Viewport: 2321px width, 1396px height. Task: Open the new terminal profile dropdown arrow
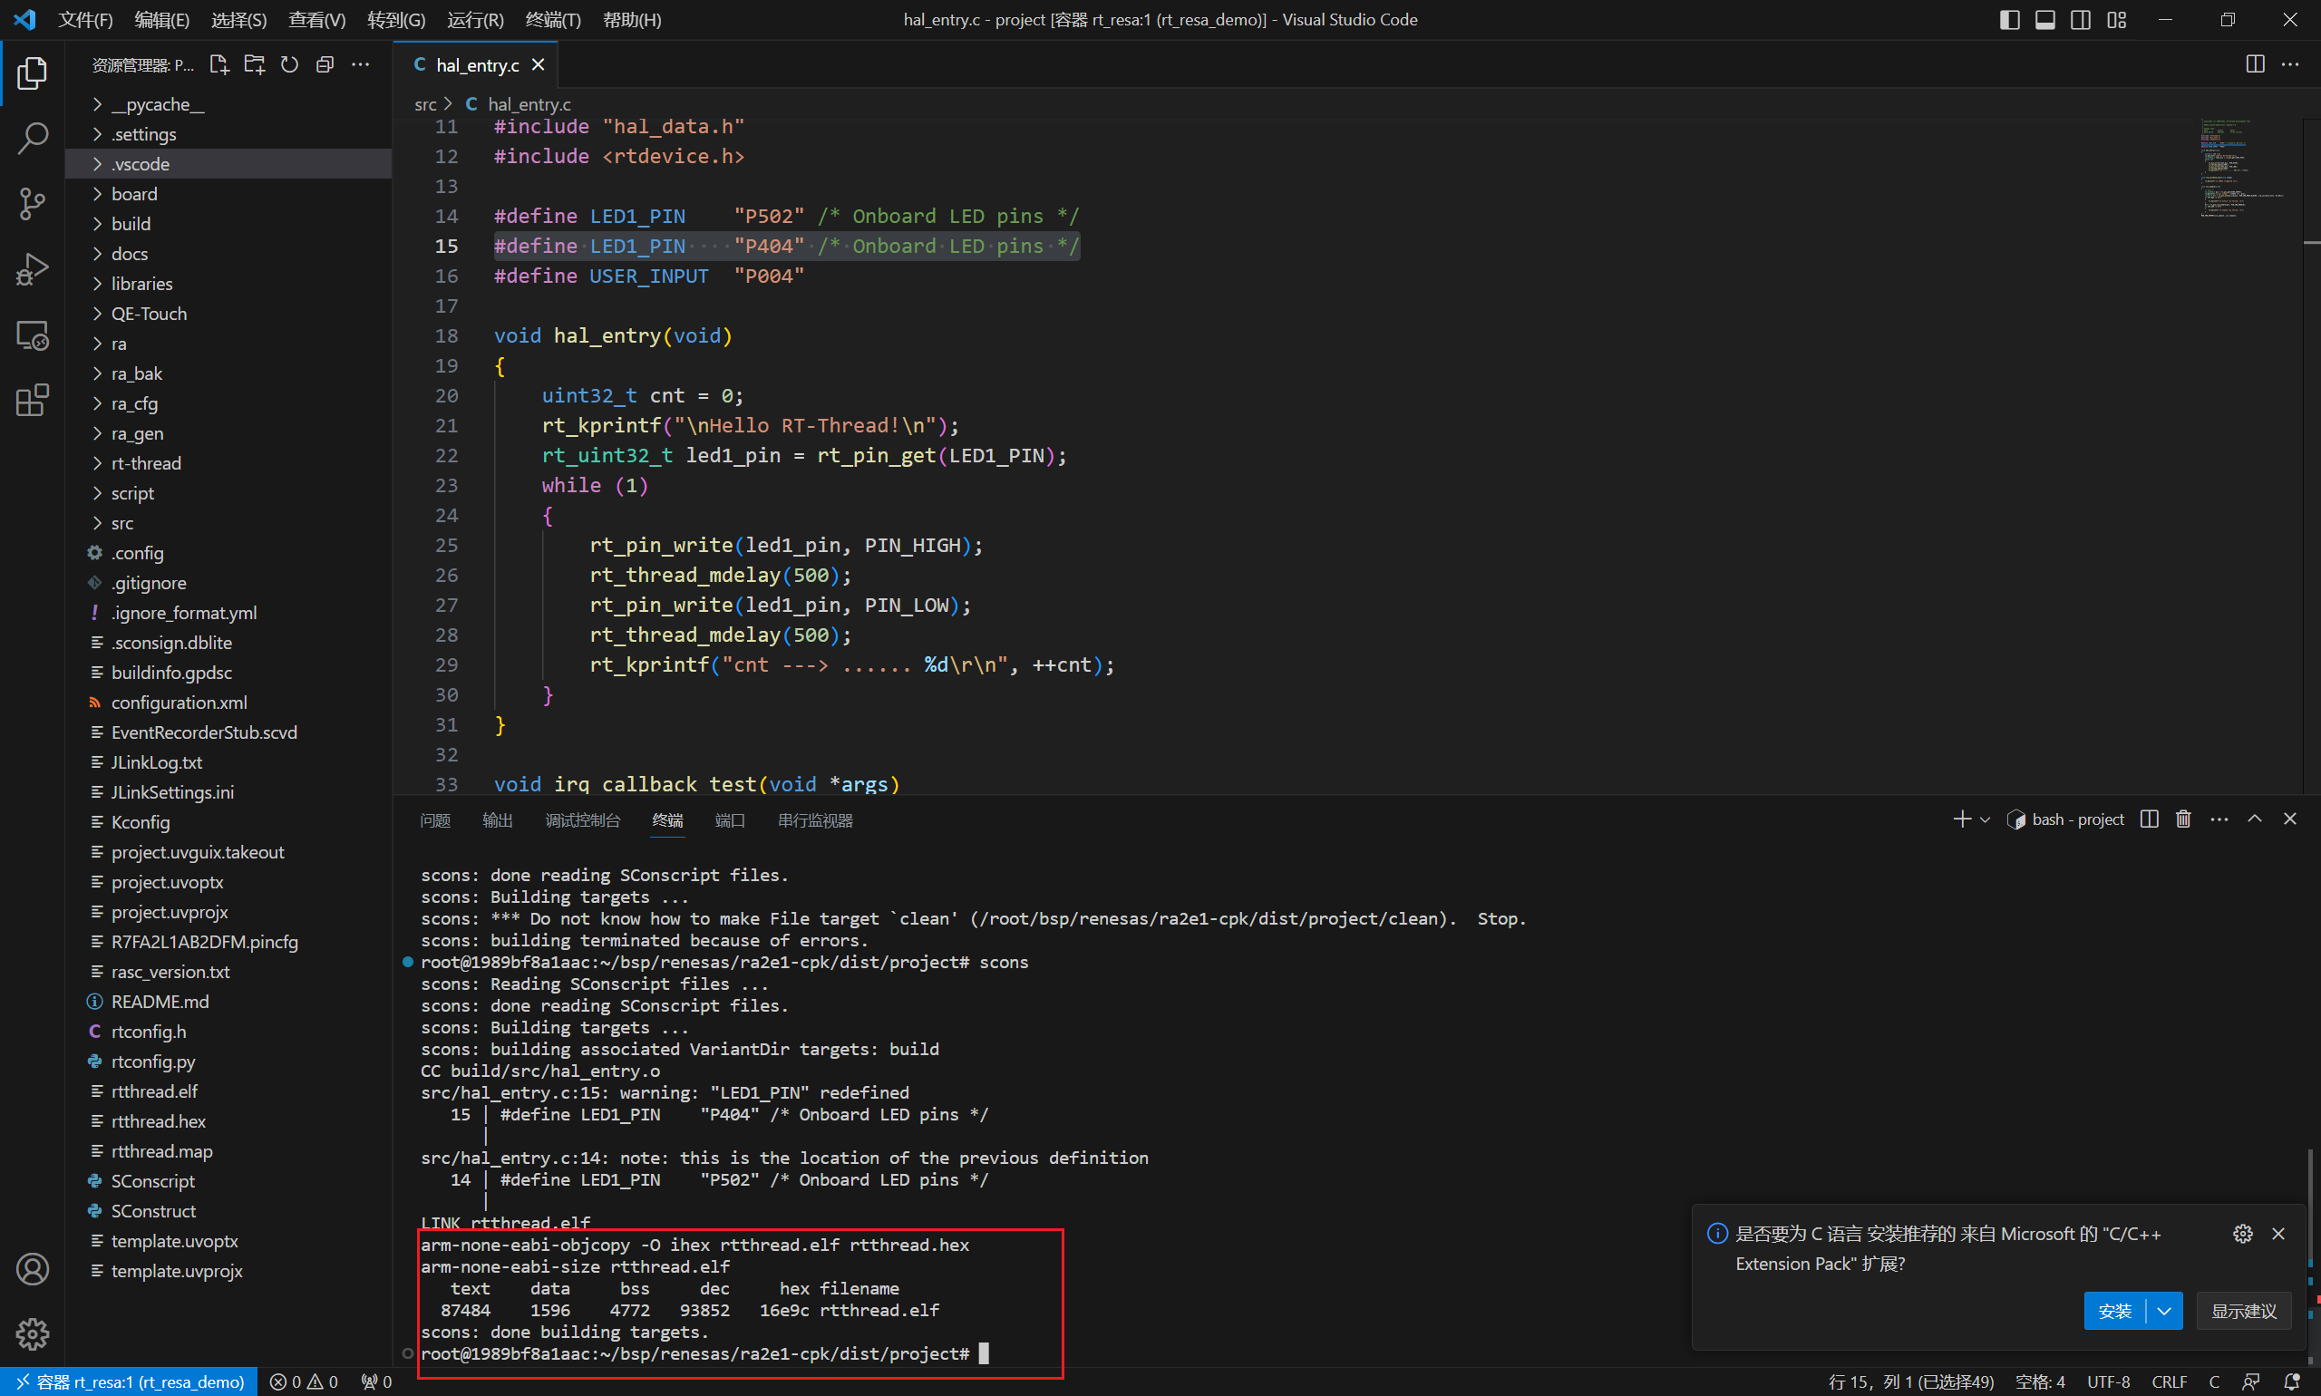click(x=1986, y=819)
